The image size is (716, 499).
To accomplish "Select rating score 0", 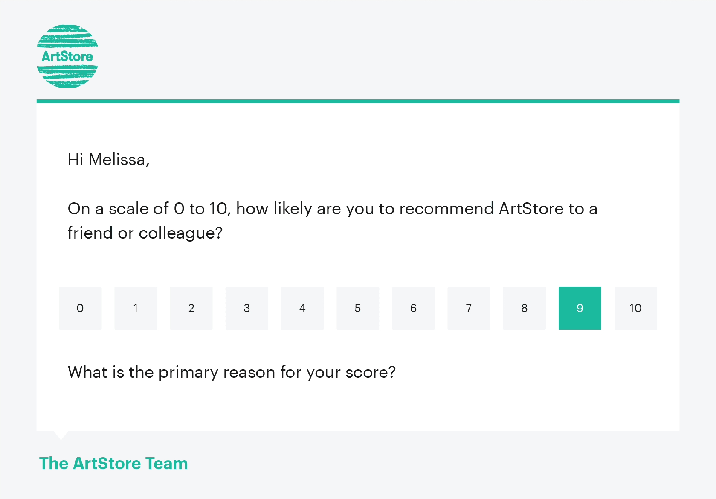I will (80, 308).
